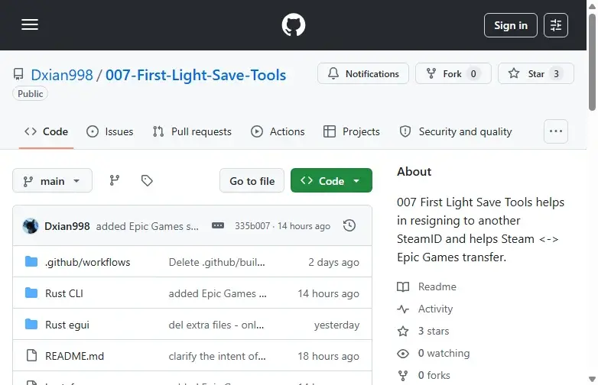
Task: Fork the repository
Action: point(453,73)
